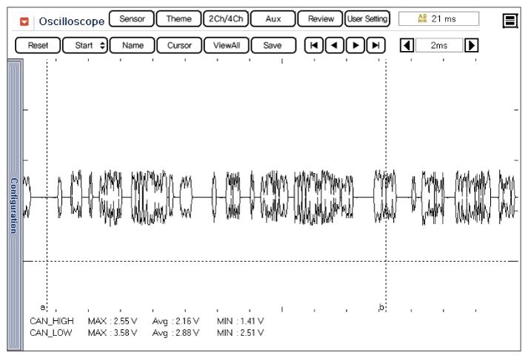Viewport: 528px width, 358px height.
Task: Click the Save button
Action: [x=273, y=45]
